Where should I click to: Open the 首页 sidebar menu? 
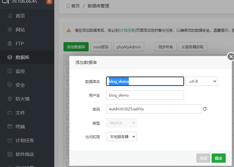point(27,16)
